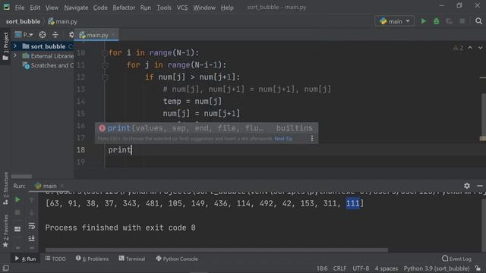Open the Tools menu
Viewport: 486px width, 273px height.
164,7
